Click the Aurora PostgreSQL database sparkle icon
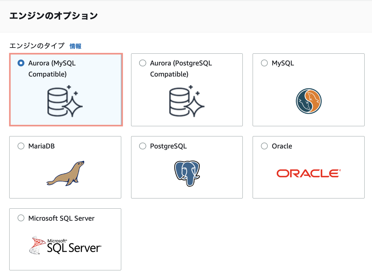The width and height of the screenshot is (372, 279). click(187, 101)
